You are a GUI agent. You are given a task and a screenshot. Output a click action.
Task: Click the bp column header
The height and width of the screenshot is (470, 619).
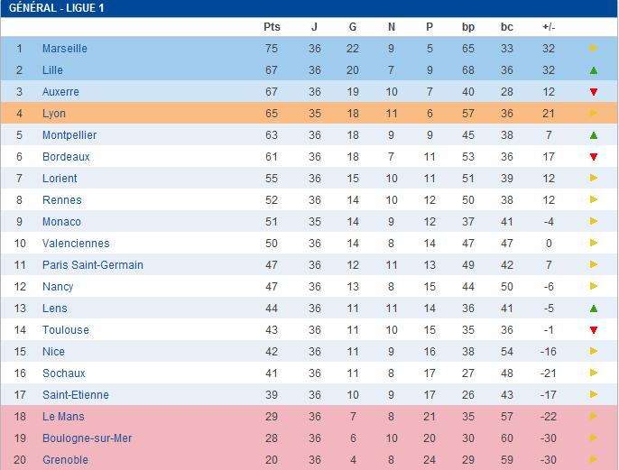click(x=467, y=27)
